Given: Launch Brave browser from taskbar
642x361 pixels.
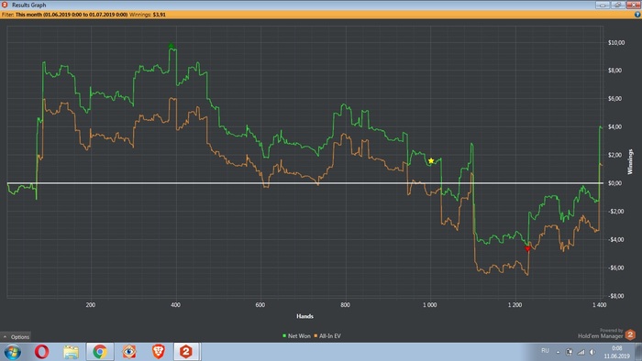Looking at the screenshot, I should pyautogui.click(x=159, y=352).
